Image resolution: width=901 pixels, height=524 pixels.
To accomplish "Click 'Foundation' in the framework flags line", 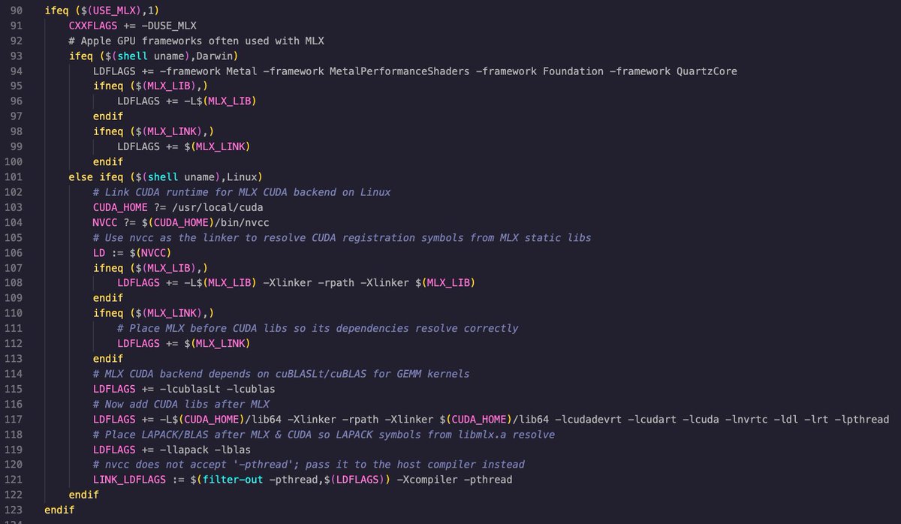I will pos(573,71).
